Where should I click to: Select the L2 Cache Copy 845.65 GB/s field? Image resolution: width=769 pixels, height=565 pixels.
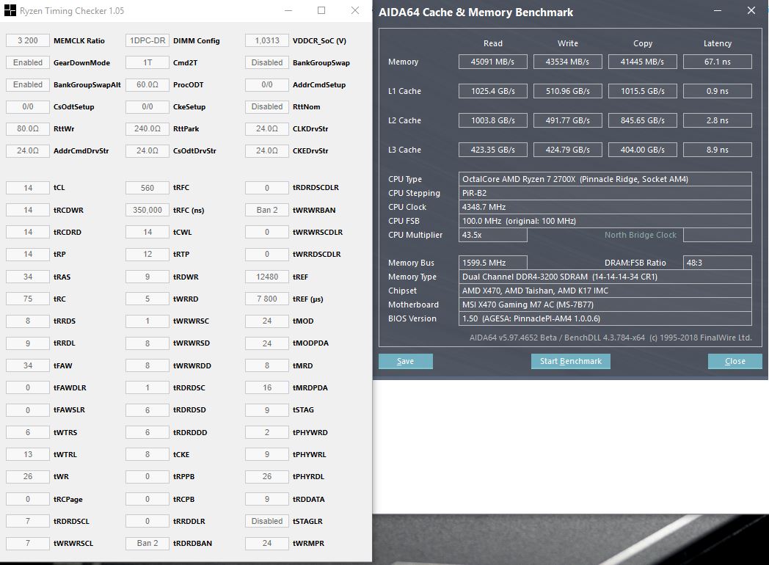pyautogui.click(x=643, y=120)
